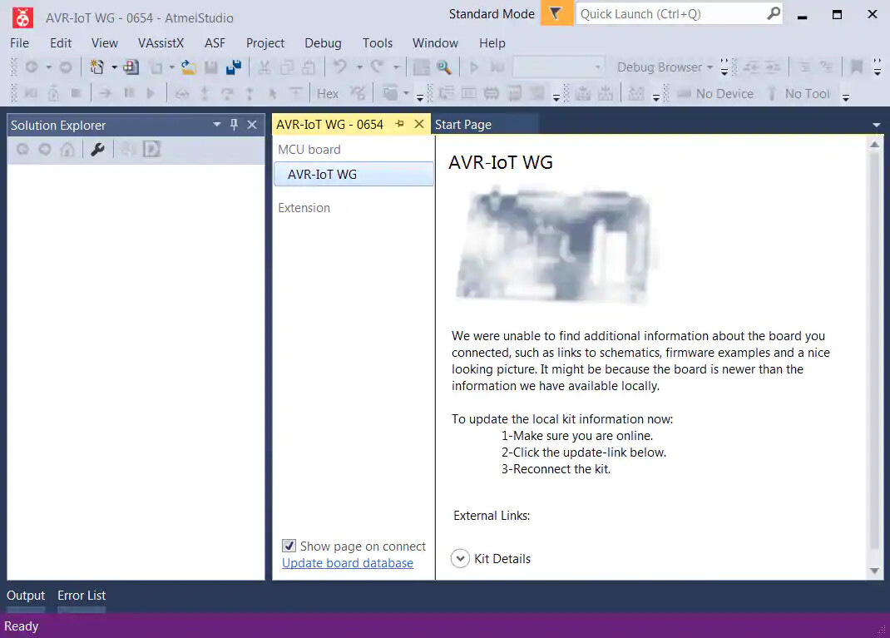The width and height of the screenshot is (890, 638).
Task: Open the Output tab at bottom
Action: pos(26,596)
